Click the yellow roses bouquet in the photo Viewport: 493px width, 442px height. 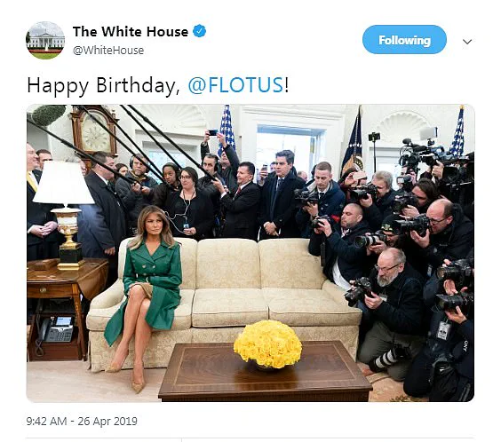point(267,344)
